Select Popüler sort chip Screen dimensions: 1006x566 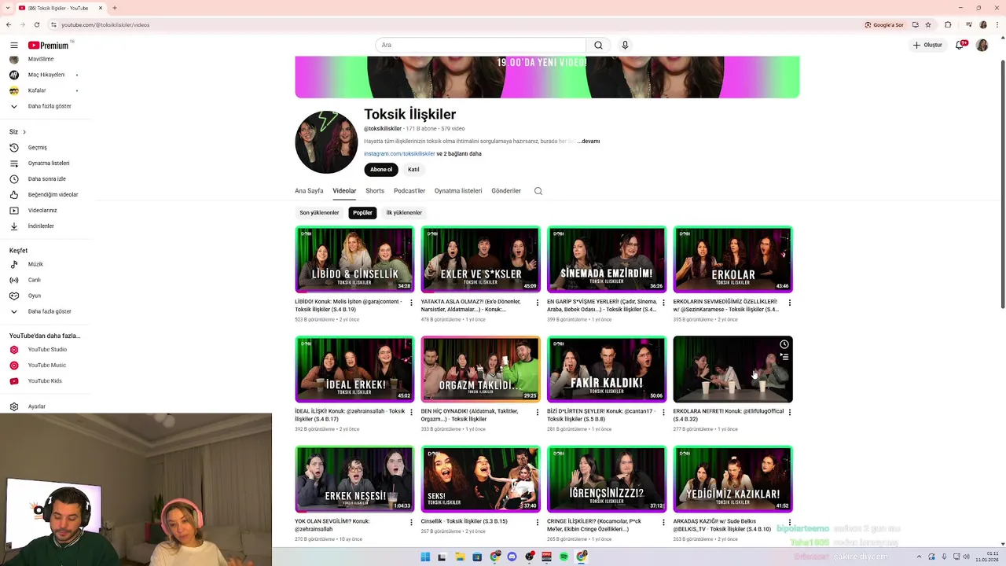(362, 213)
